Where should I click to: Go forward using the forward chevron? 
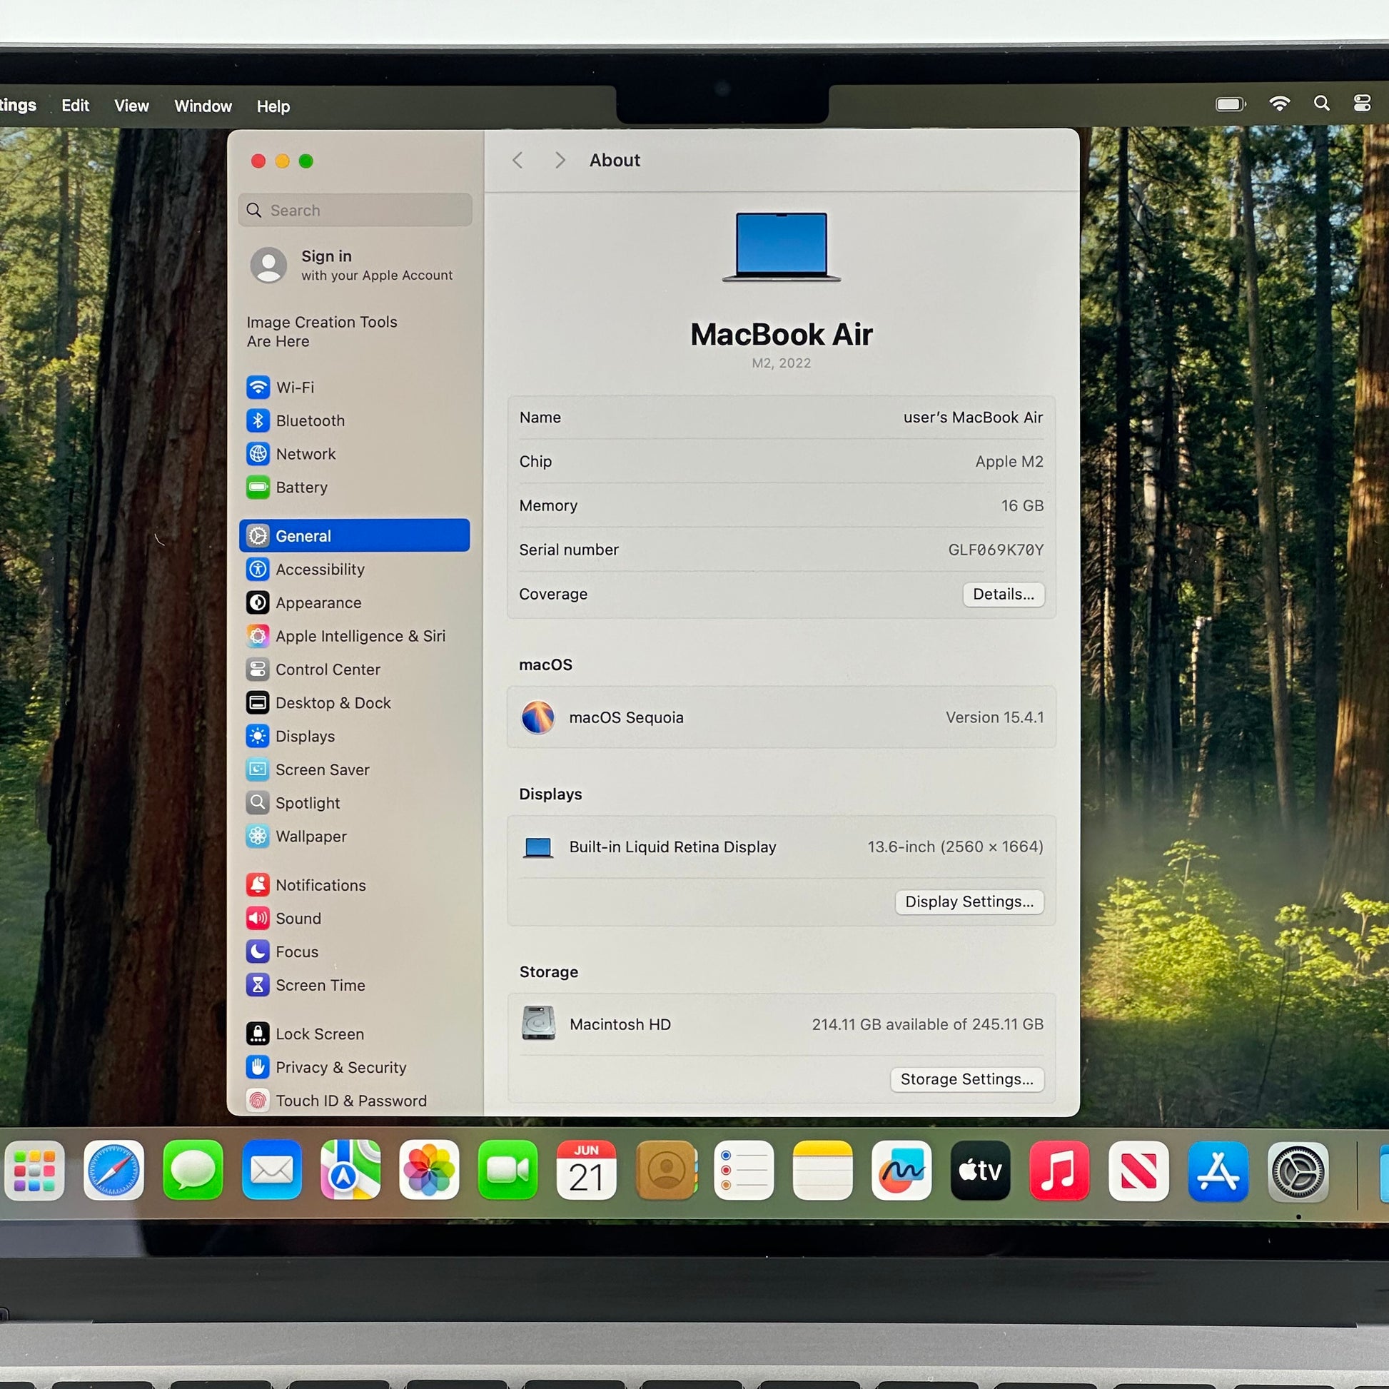point(560,161)
